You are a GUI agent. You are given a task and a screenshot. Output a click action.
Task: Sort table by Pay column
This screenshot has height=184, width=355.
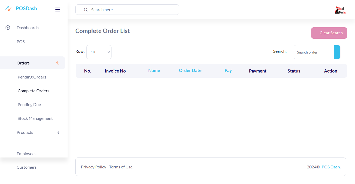tap(228, 70)
